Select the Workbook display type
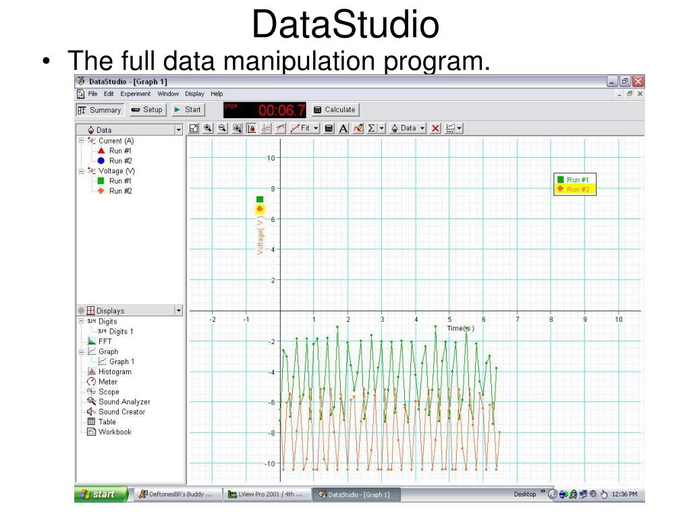Image resolution: width=691 pixels, height=518 pixels. pyautogui.click(x=115, y=432)
